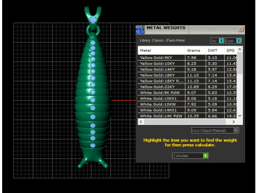Click the 7.92 grams value

(x=191, y=105)
